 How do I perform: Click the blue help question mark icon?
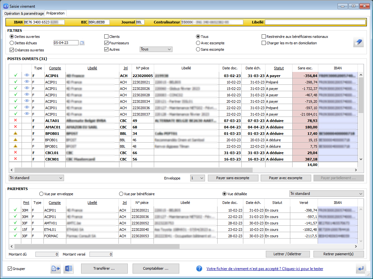tap(199, 269)
